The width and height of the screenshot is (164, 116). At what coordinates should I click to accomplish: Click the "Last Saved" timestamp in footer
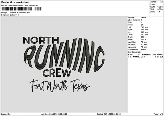[x=54, y=114]
